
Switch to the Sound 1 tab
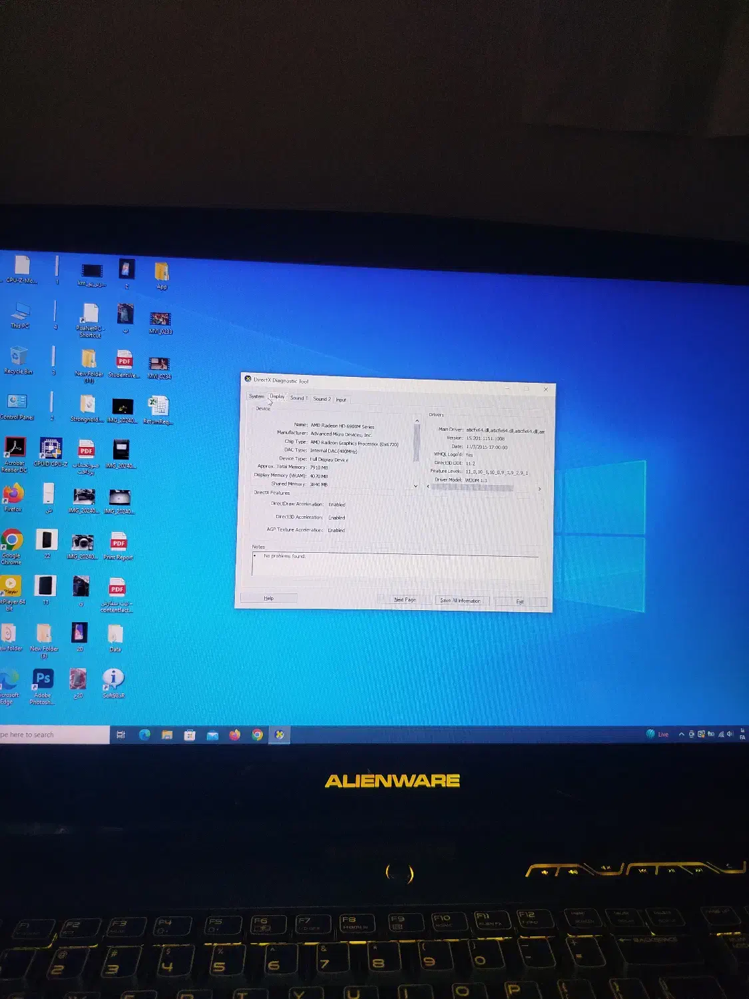click(x=298, y=398)
